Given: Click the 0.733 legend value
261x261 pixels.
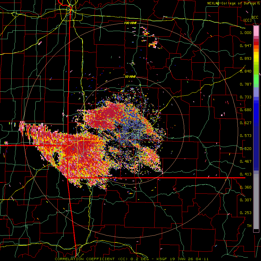Looking at the screenshot, I should (246, 97).
